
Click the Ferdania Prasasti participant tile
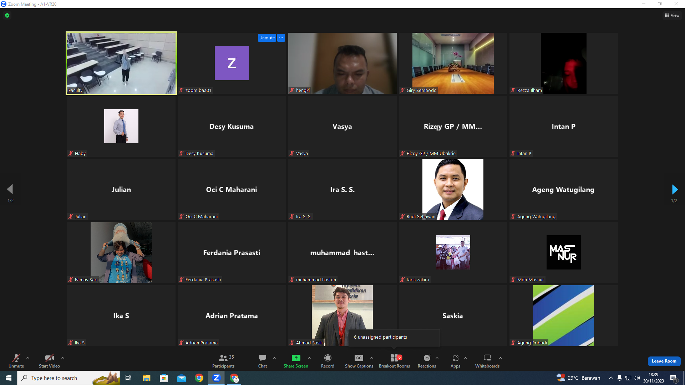(232, 252)
